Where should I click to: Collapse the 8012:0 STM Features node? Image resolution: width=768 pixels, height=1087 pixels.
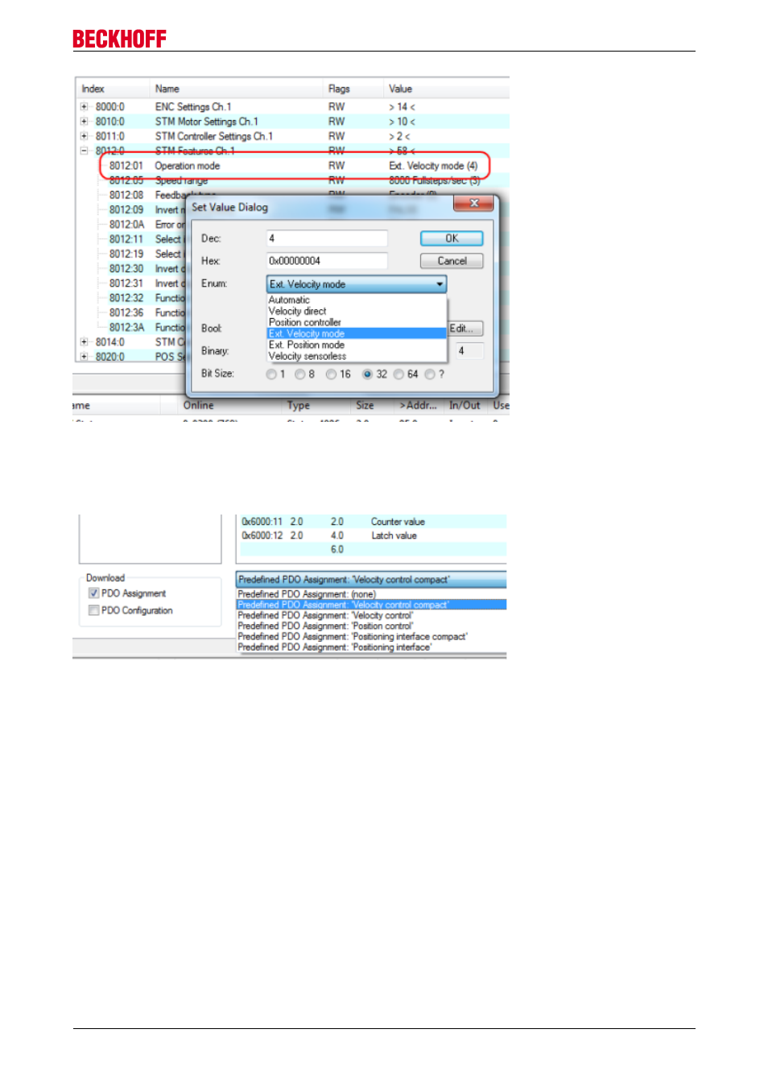coord(84,151)
